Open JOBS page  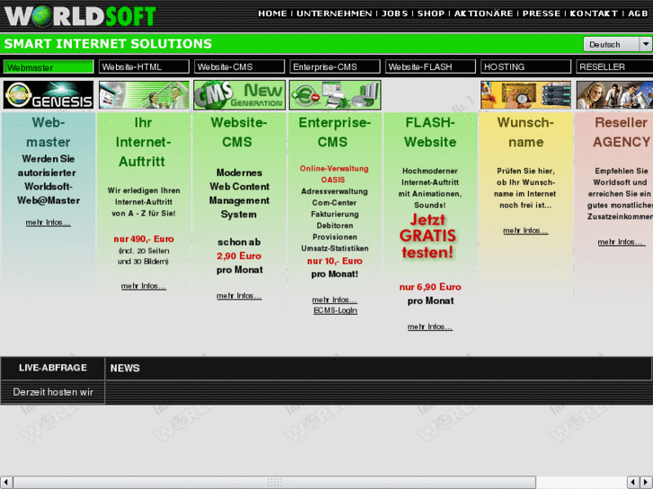pos(394,13)
